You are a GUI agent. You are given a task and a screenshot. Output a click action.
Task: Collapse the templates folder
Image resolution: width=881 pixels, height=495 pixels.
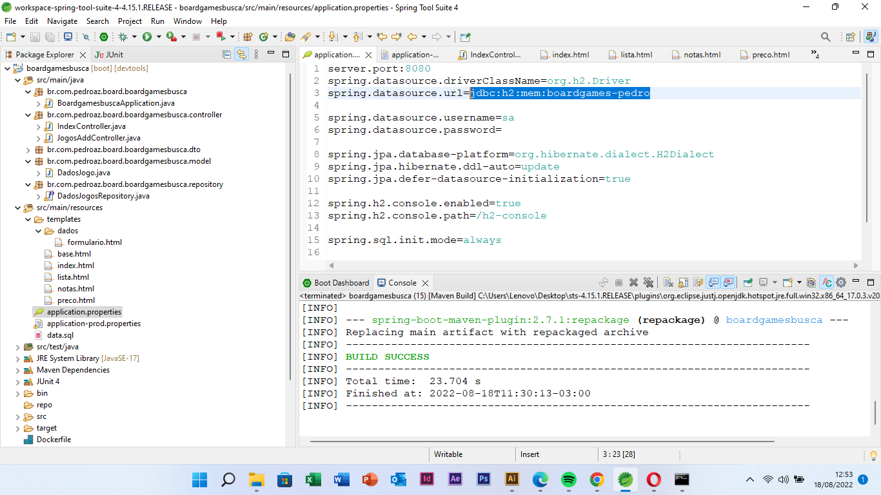28,219
